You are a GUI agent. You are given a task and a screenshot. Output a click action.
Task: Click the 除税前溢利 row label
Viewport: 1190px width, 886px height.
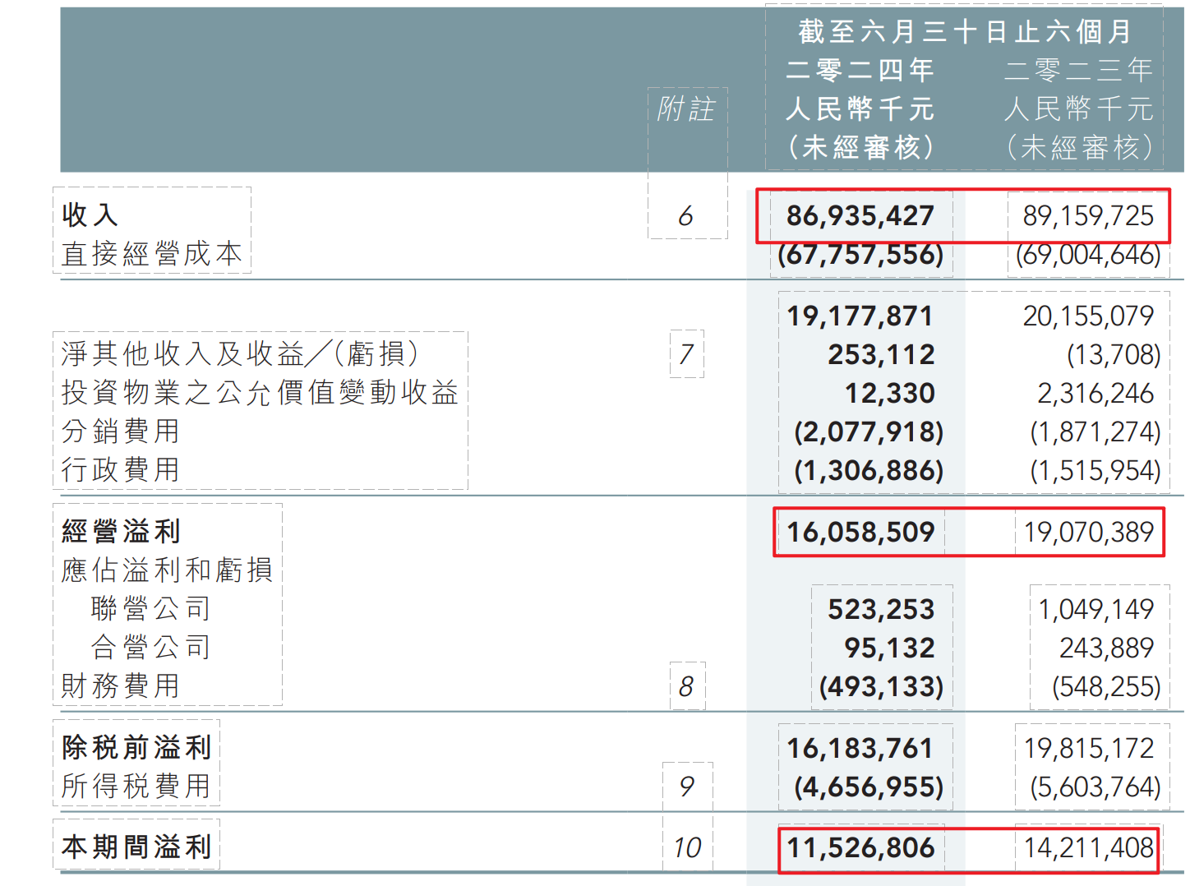tap(136, 748)
